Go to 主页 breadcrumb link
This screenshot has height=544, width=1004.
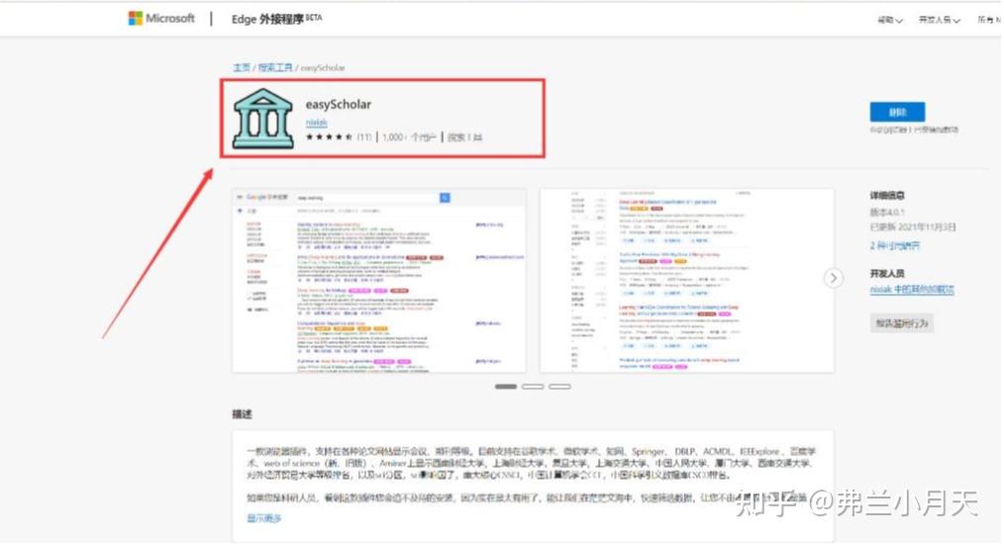[242, 67]
